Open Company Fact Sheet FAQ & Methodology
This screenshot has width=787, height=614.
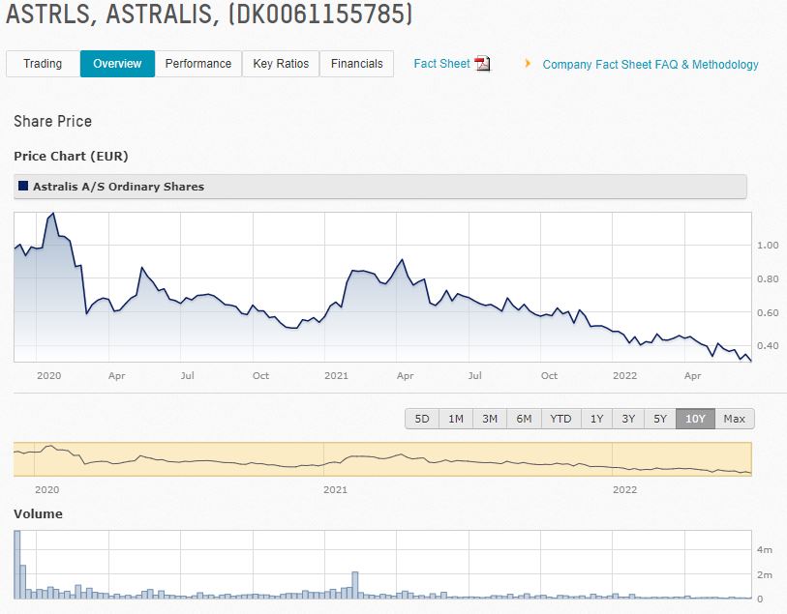(650, 64)
